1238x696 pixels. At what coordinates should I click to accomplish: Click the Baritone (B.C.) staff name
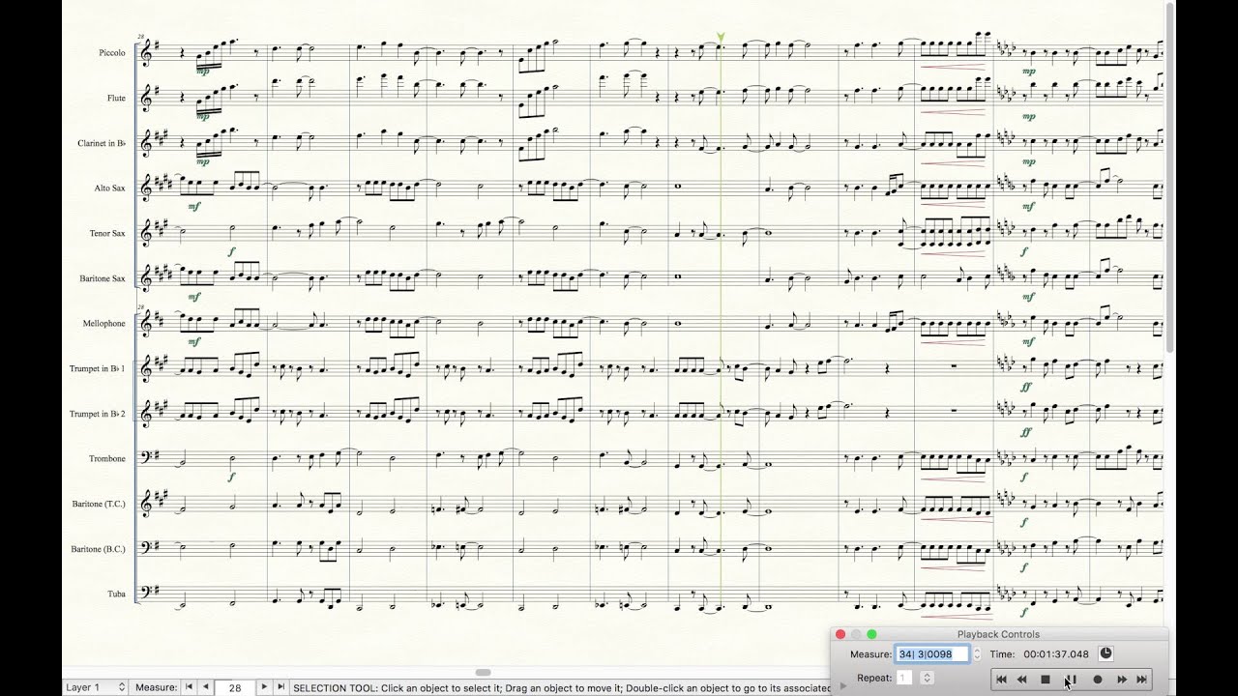99,549
